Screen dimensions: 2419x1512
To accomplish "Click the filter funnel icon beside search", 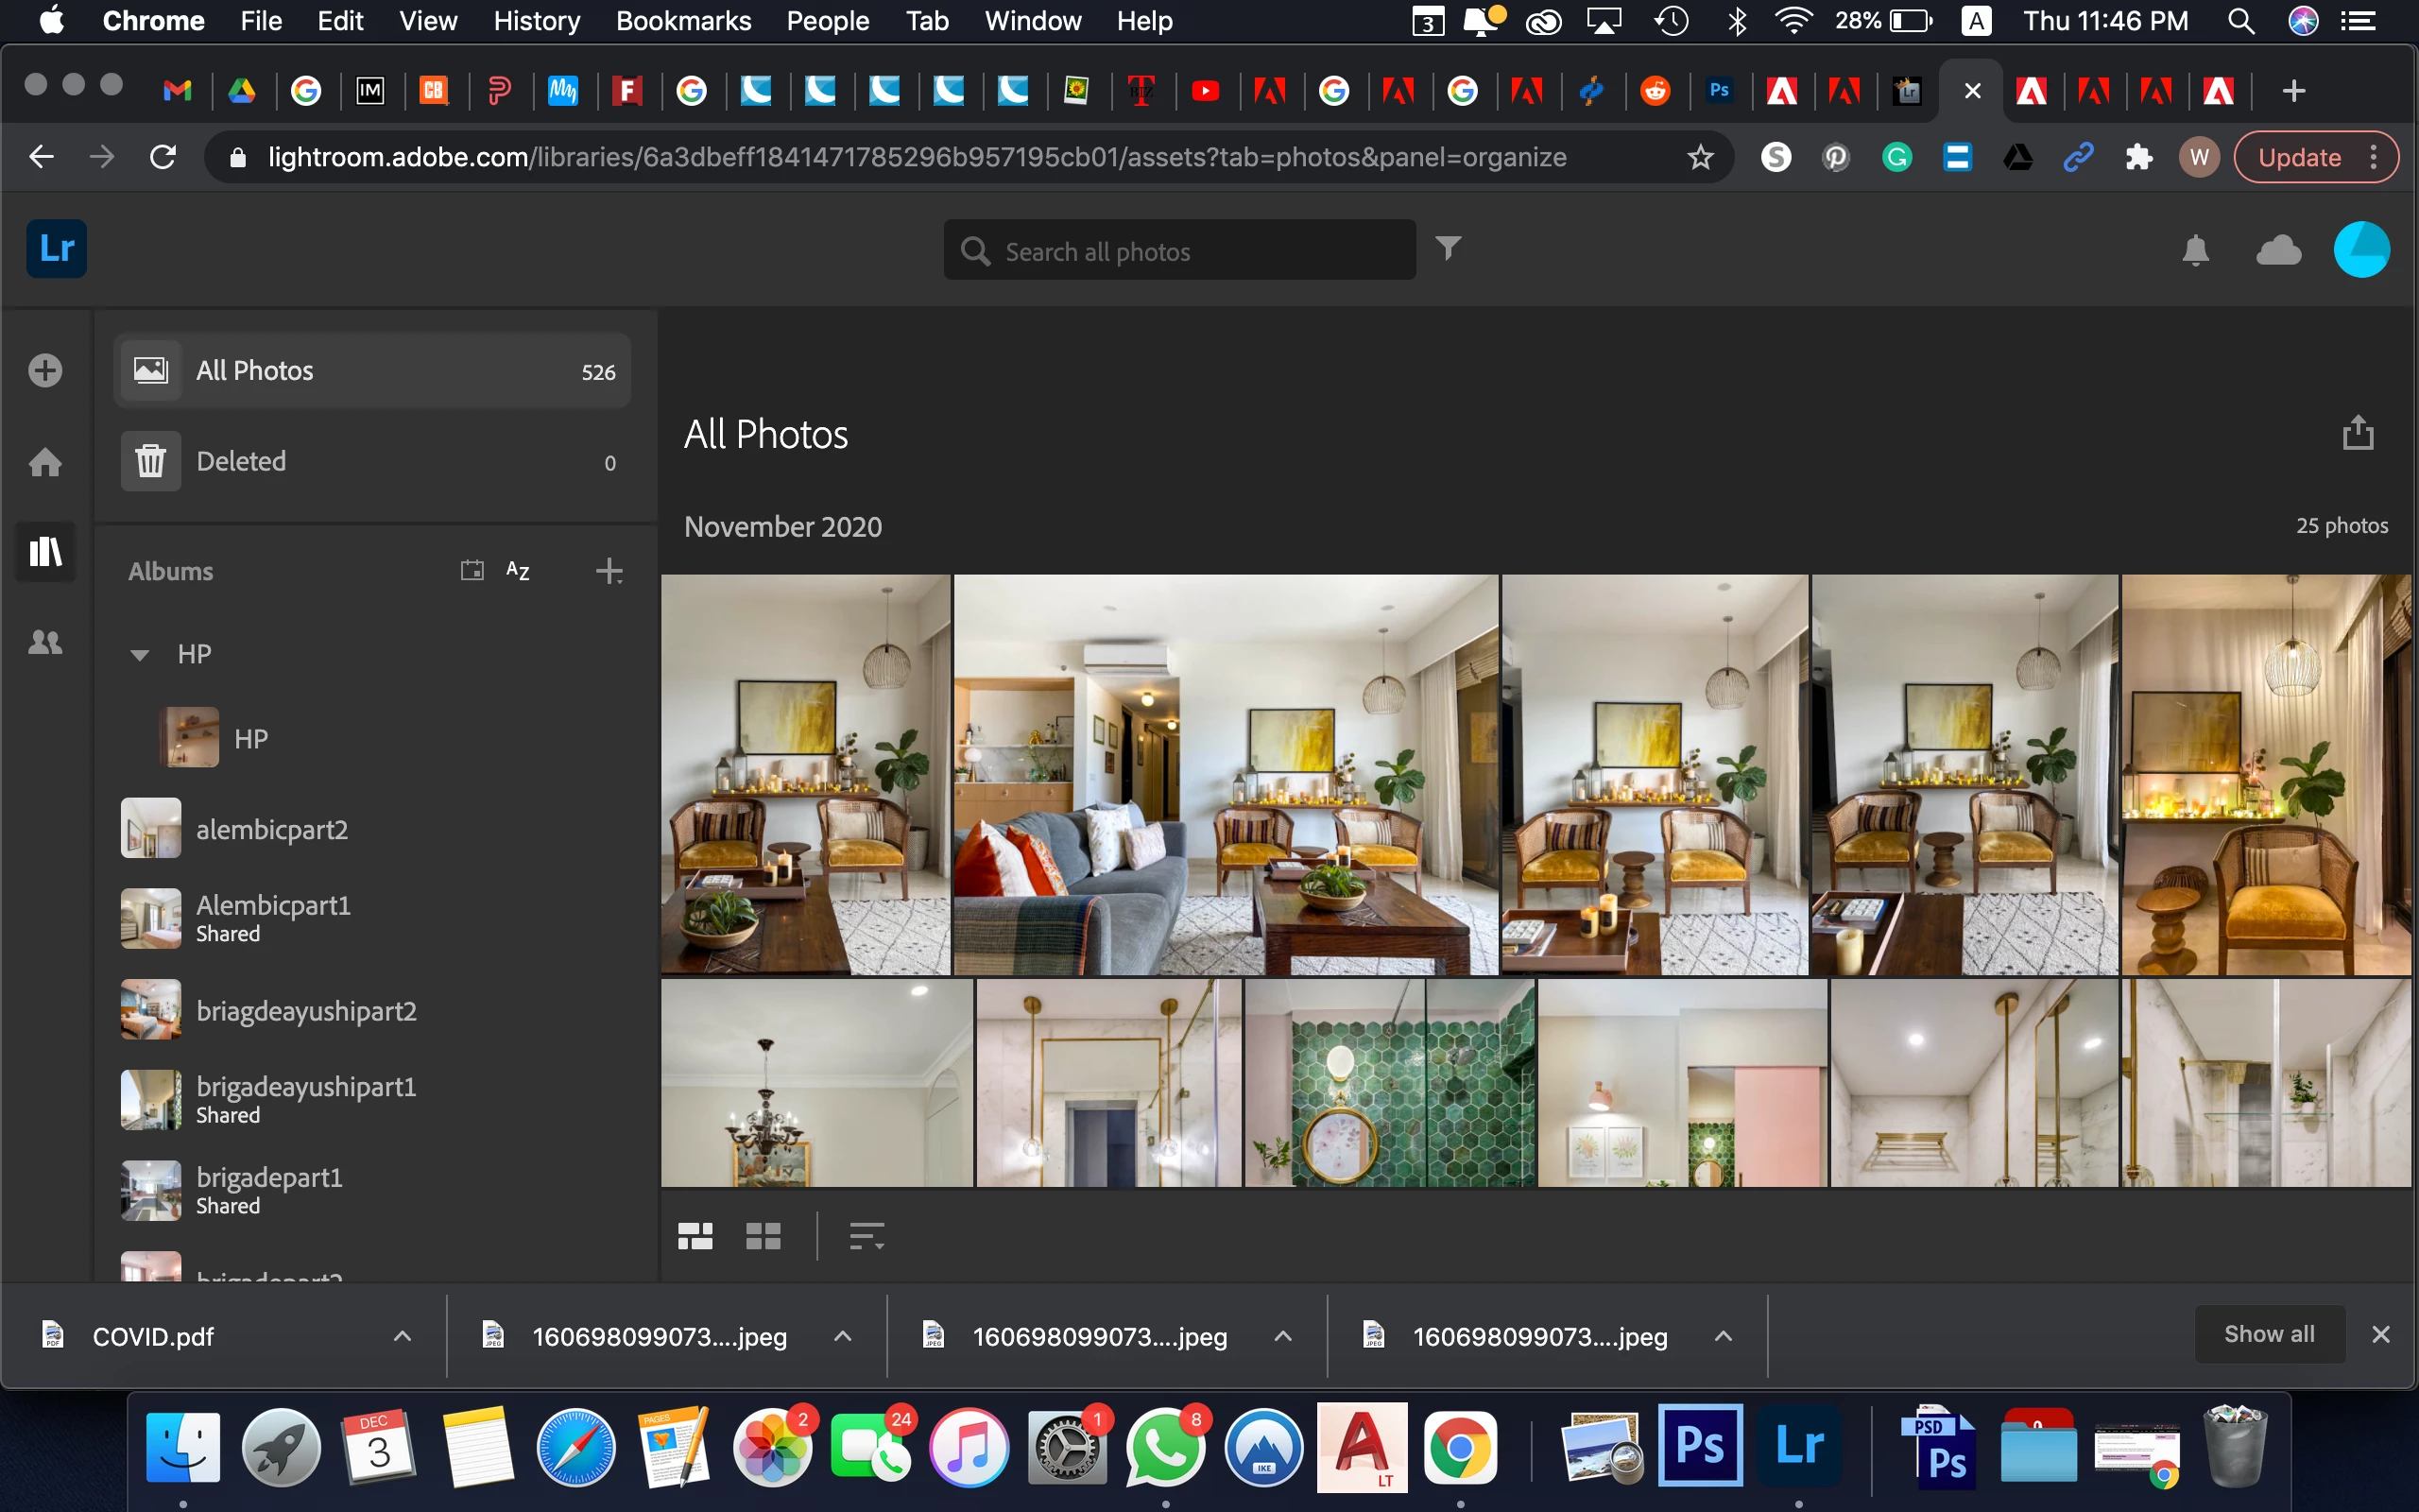I will click(x=1449, y=247).
